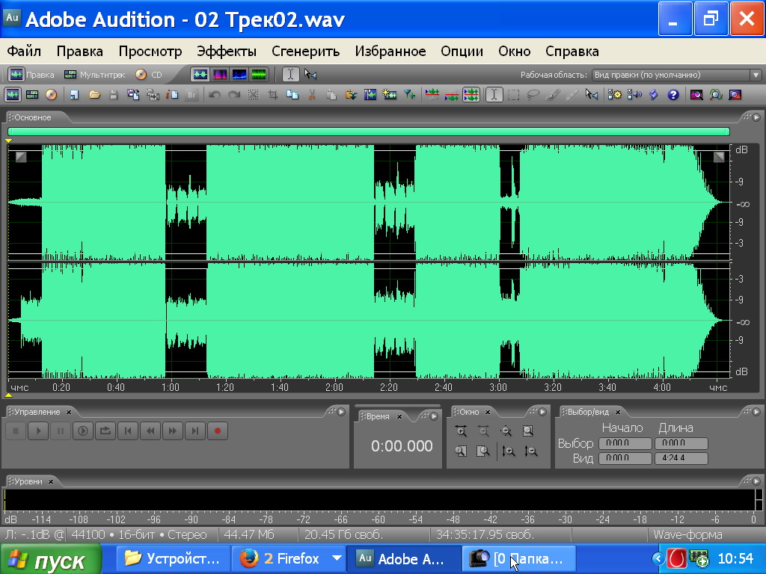Open the Опции menu

tap(462, 52)
